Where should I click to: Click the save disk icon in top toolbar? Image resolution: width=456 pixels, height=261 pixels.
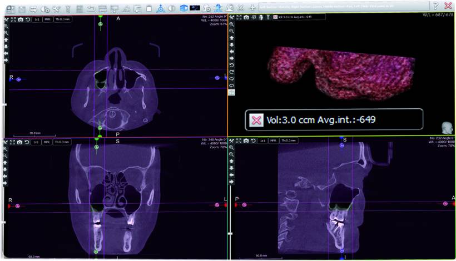[x=22, y=9]
